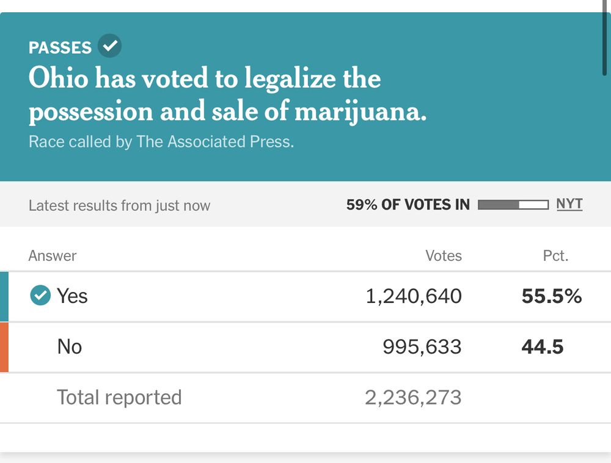The height and width of the screenshot is (463, 611).
Task: Click the teal Yes color bar
Action: [4, 296]
